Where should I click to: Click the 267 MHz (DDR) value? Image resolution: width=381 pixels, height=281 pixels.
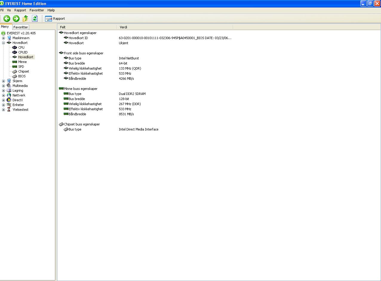coord(130,104)
